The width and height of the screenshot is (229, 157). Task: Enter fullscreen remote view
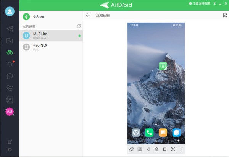(x=173, y=149)
